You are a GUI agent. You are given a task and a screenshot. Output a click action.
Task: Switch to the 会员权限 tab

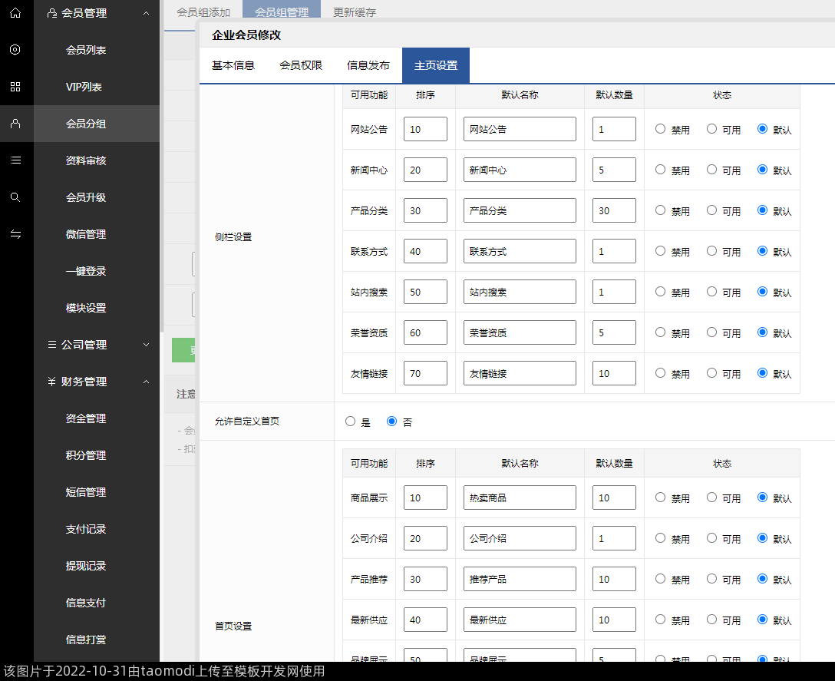(301, 65)
